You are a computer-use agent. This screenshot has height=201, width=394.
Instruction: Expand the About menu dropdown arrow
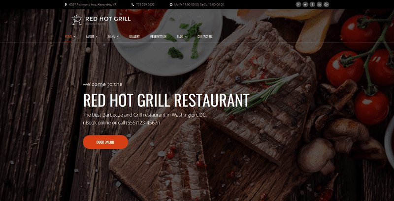pyautogui.click(x=97, y=36)
